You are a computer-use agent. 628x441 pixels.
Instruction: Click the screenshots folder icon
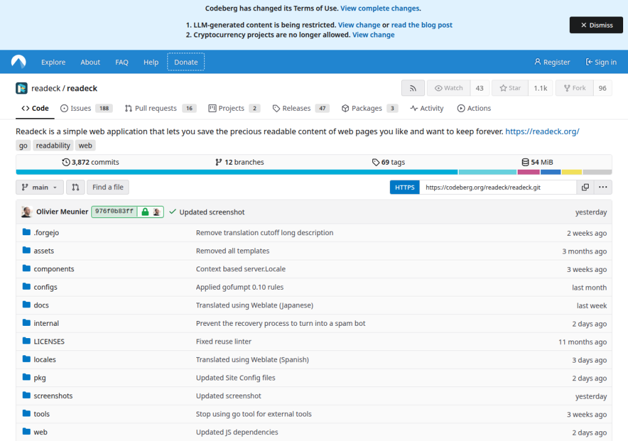[26, 396]
